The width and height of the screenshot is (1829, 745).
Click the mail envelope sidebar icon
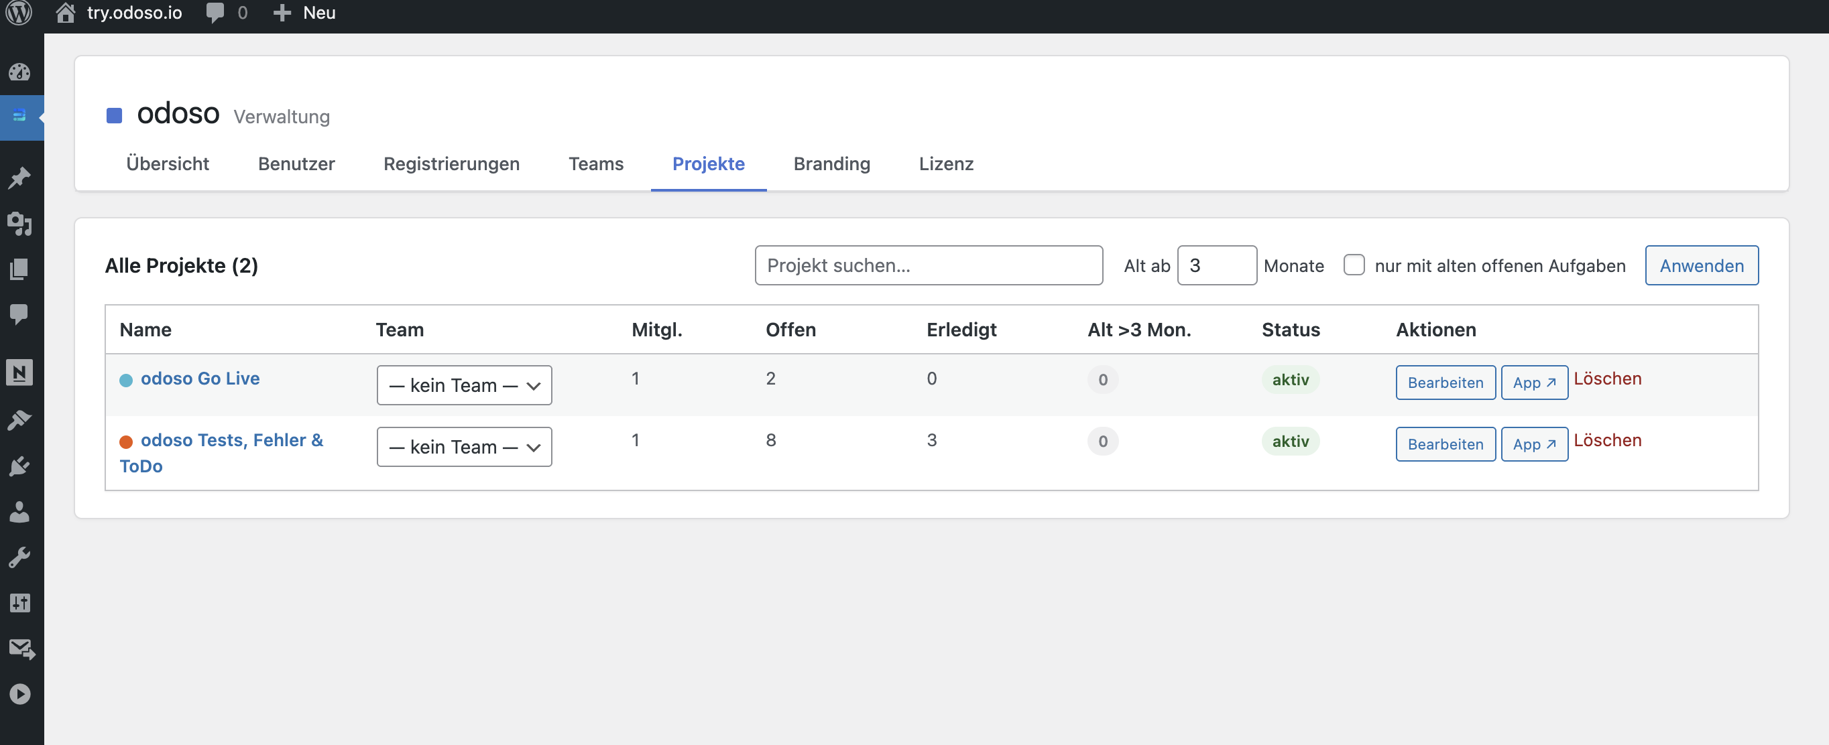[x=21, y=649]
